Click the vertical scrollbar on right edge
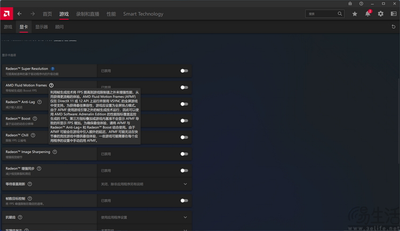The height and width of the screenshot is (231, 400). coord(399,121)
